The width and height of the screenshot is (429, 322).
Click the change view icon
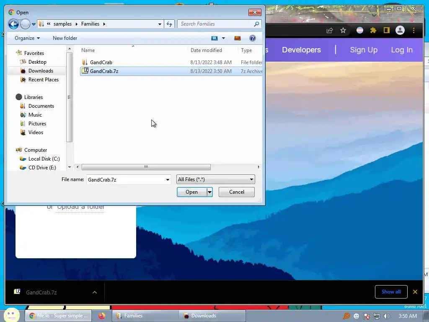point(214,38)
